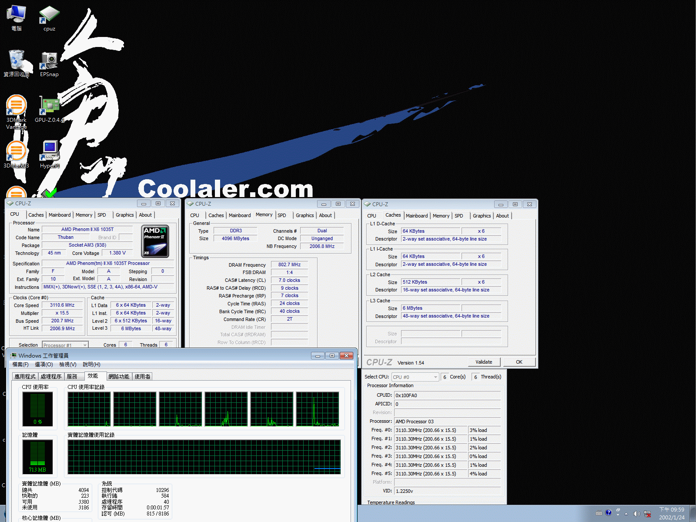Image resolution: width=696 pixels, height=522 pixels.
Task: Open the Select CPU dropdown showing CPU #0
Action: [415, 377]
